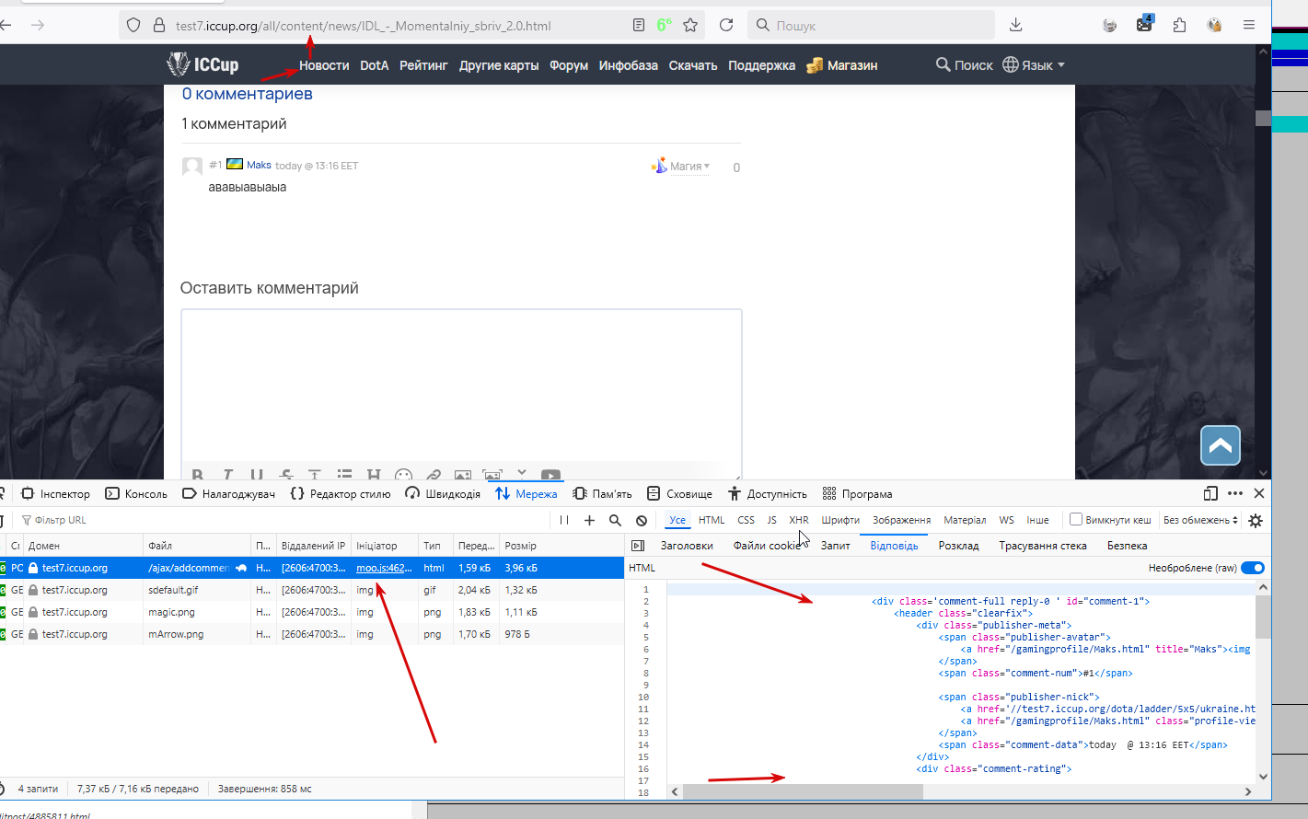
Task: Click the browser back arrow
Action: [x=6, y=25]
